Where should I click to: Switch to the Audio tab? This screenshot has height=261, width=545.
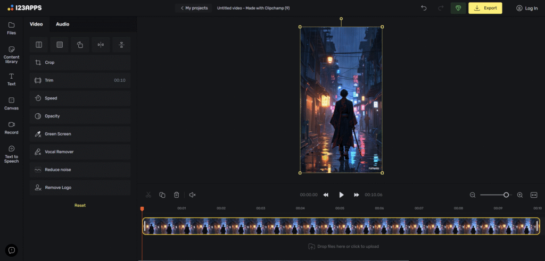click(x=63, y=24)
